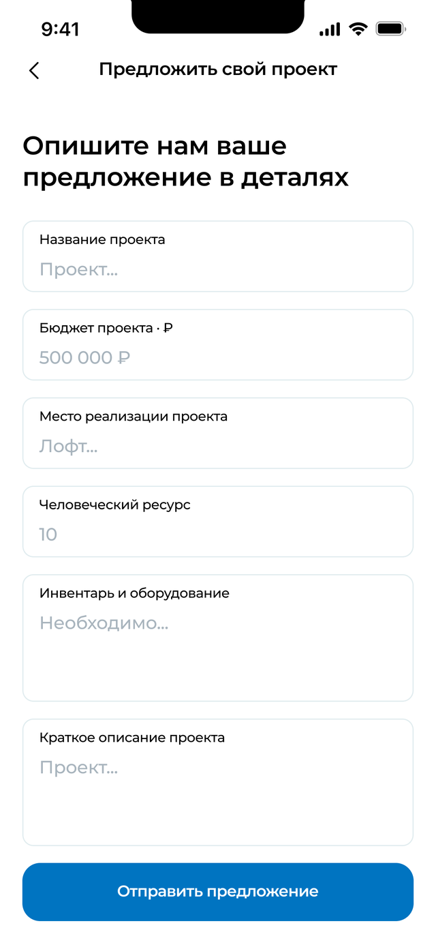Tap the back arrow icon
The width and height of the screenshot is (436, 945).
pos(34,70)
